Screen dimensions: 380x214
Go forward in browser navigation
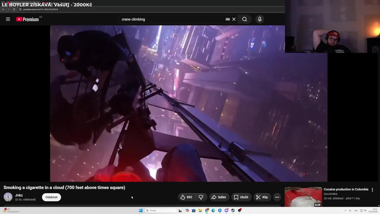pyautogui.click(x=8, y=9)
